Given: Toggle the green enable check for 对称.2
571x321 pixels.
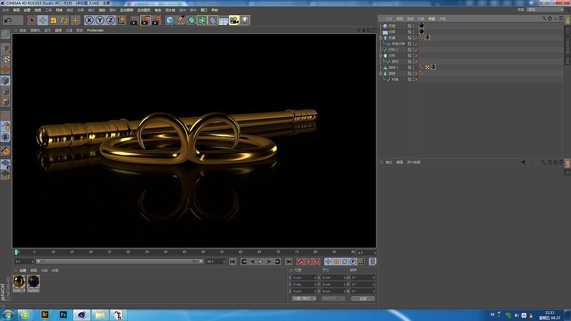Looking at the screenshot, I should [x=416, y=49].
